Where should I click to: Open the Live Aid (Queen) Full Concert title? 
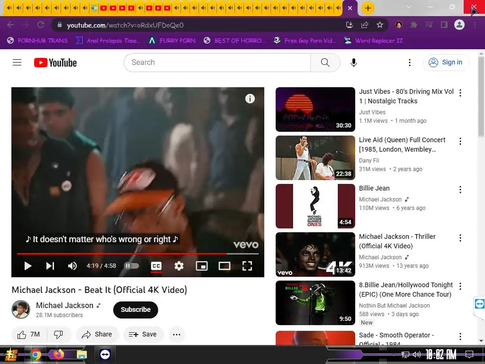coord(402,145)
